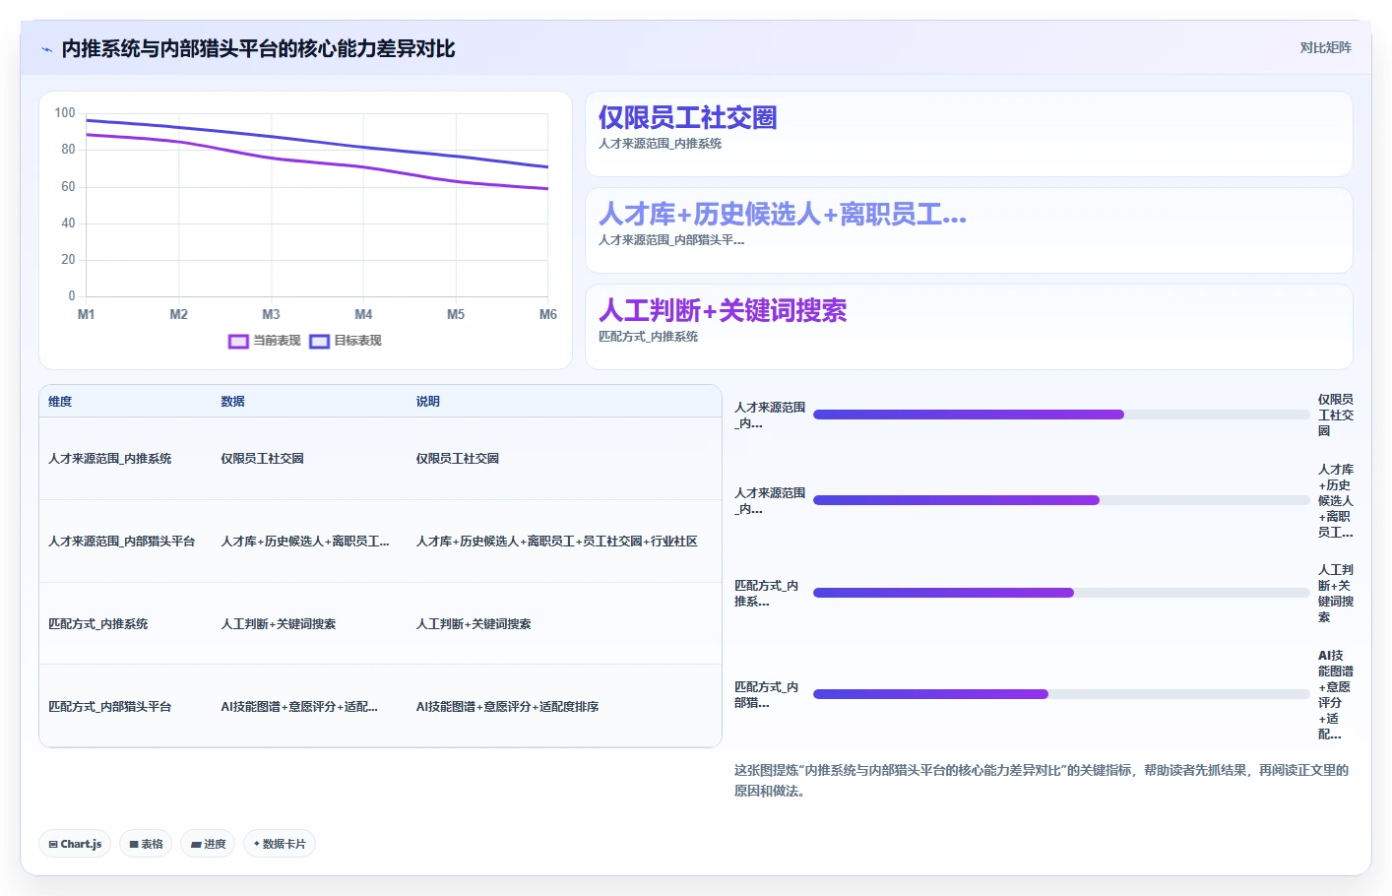Click the 表格 tag chip
Screen dimensions: 1392x896
click(146, 844)
